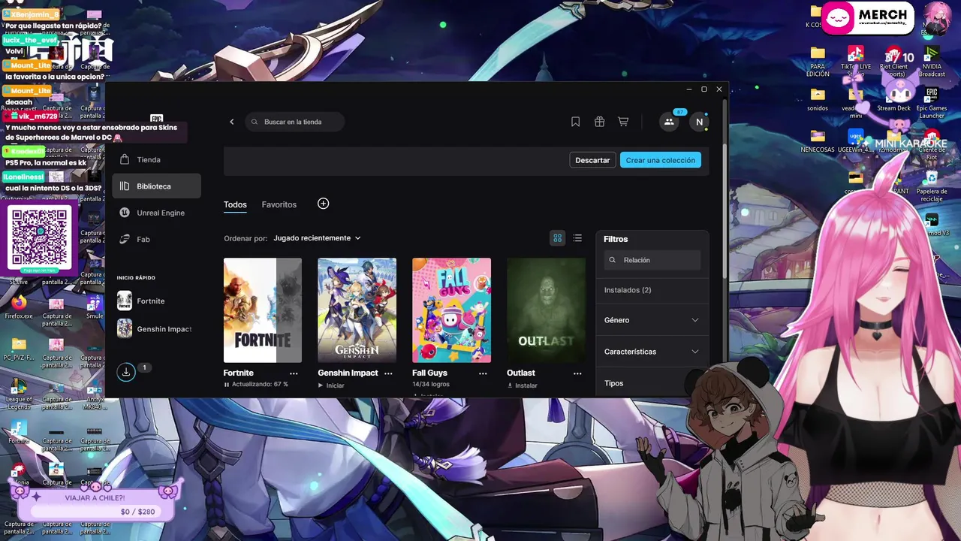Open the gift redeem icon
This screenshot has height=541, width=961.
click(x=599, y=122)
